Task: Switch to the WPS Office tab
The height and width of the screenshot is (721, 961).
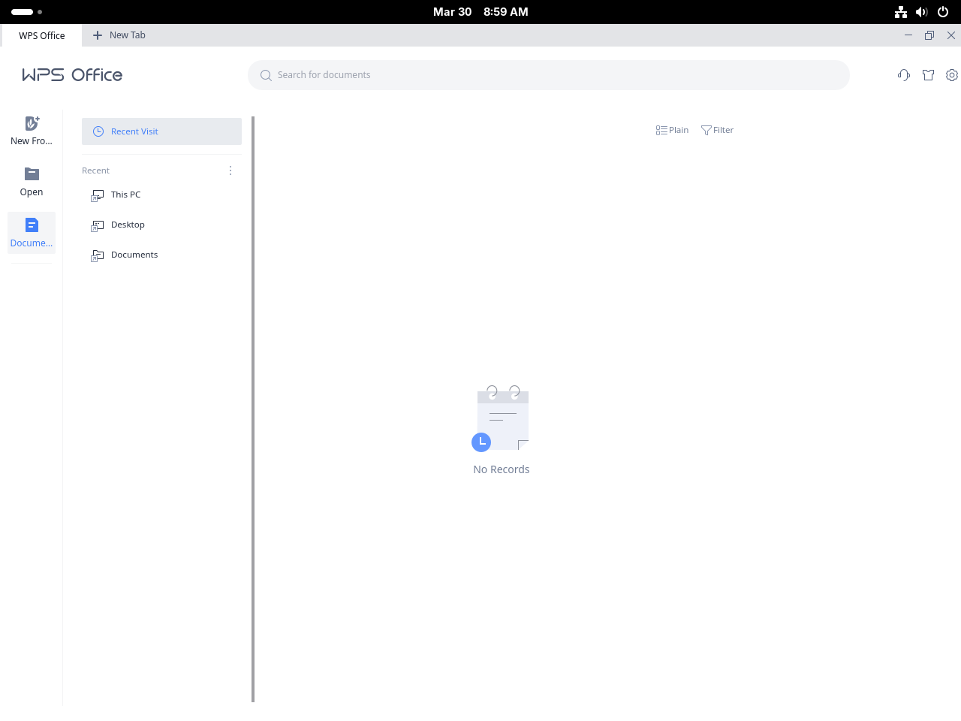Action: pyautogui.click(x=41, y=35)
